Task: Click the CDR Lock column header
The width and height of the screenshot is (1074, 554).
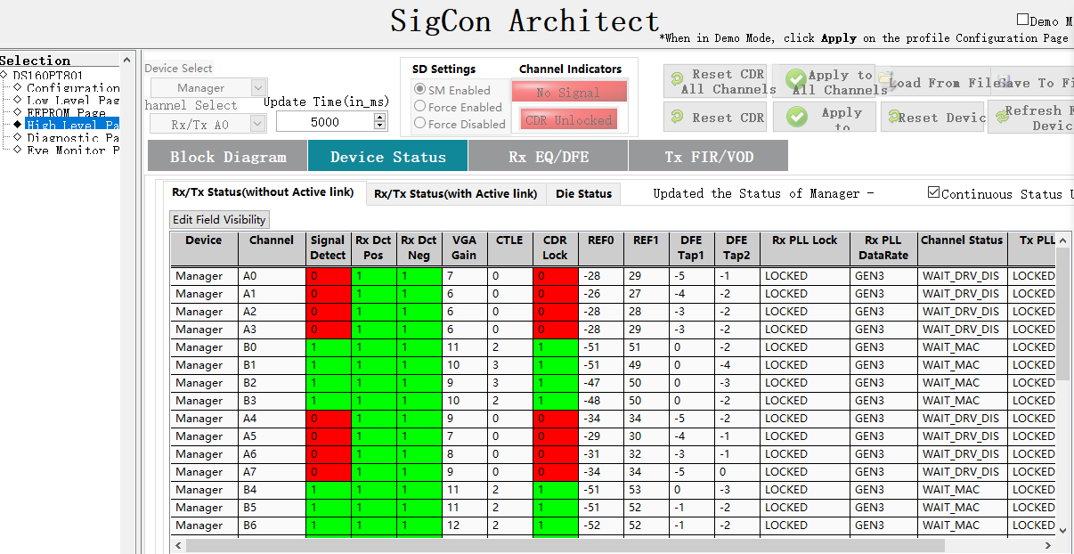Action: point(555,248)
